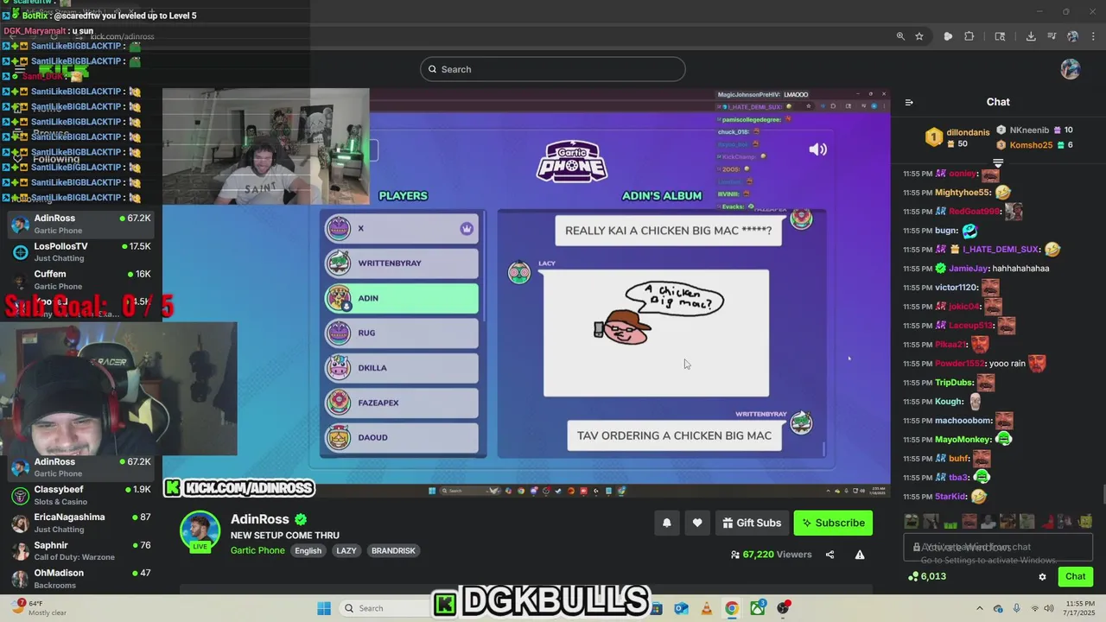Open LosPollosTV in sidebar

(81, 251)
